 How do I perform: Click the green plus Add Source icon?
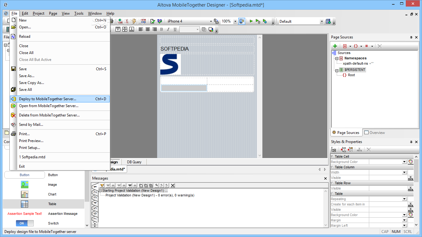pos(335,46)
